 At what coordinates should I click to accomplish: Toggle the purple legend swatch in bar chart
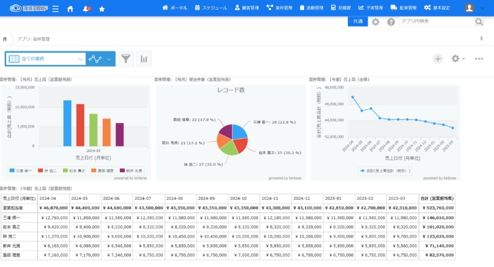click(x=122, y=170)
